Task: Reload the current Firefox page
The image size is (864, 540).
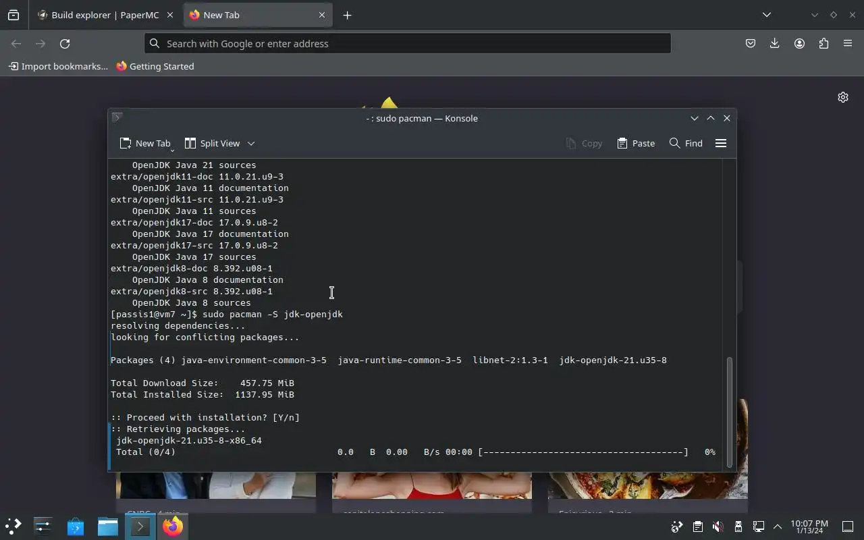Action: [65, 43]
